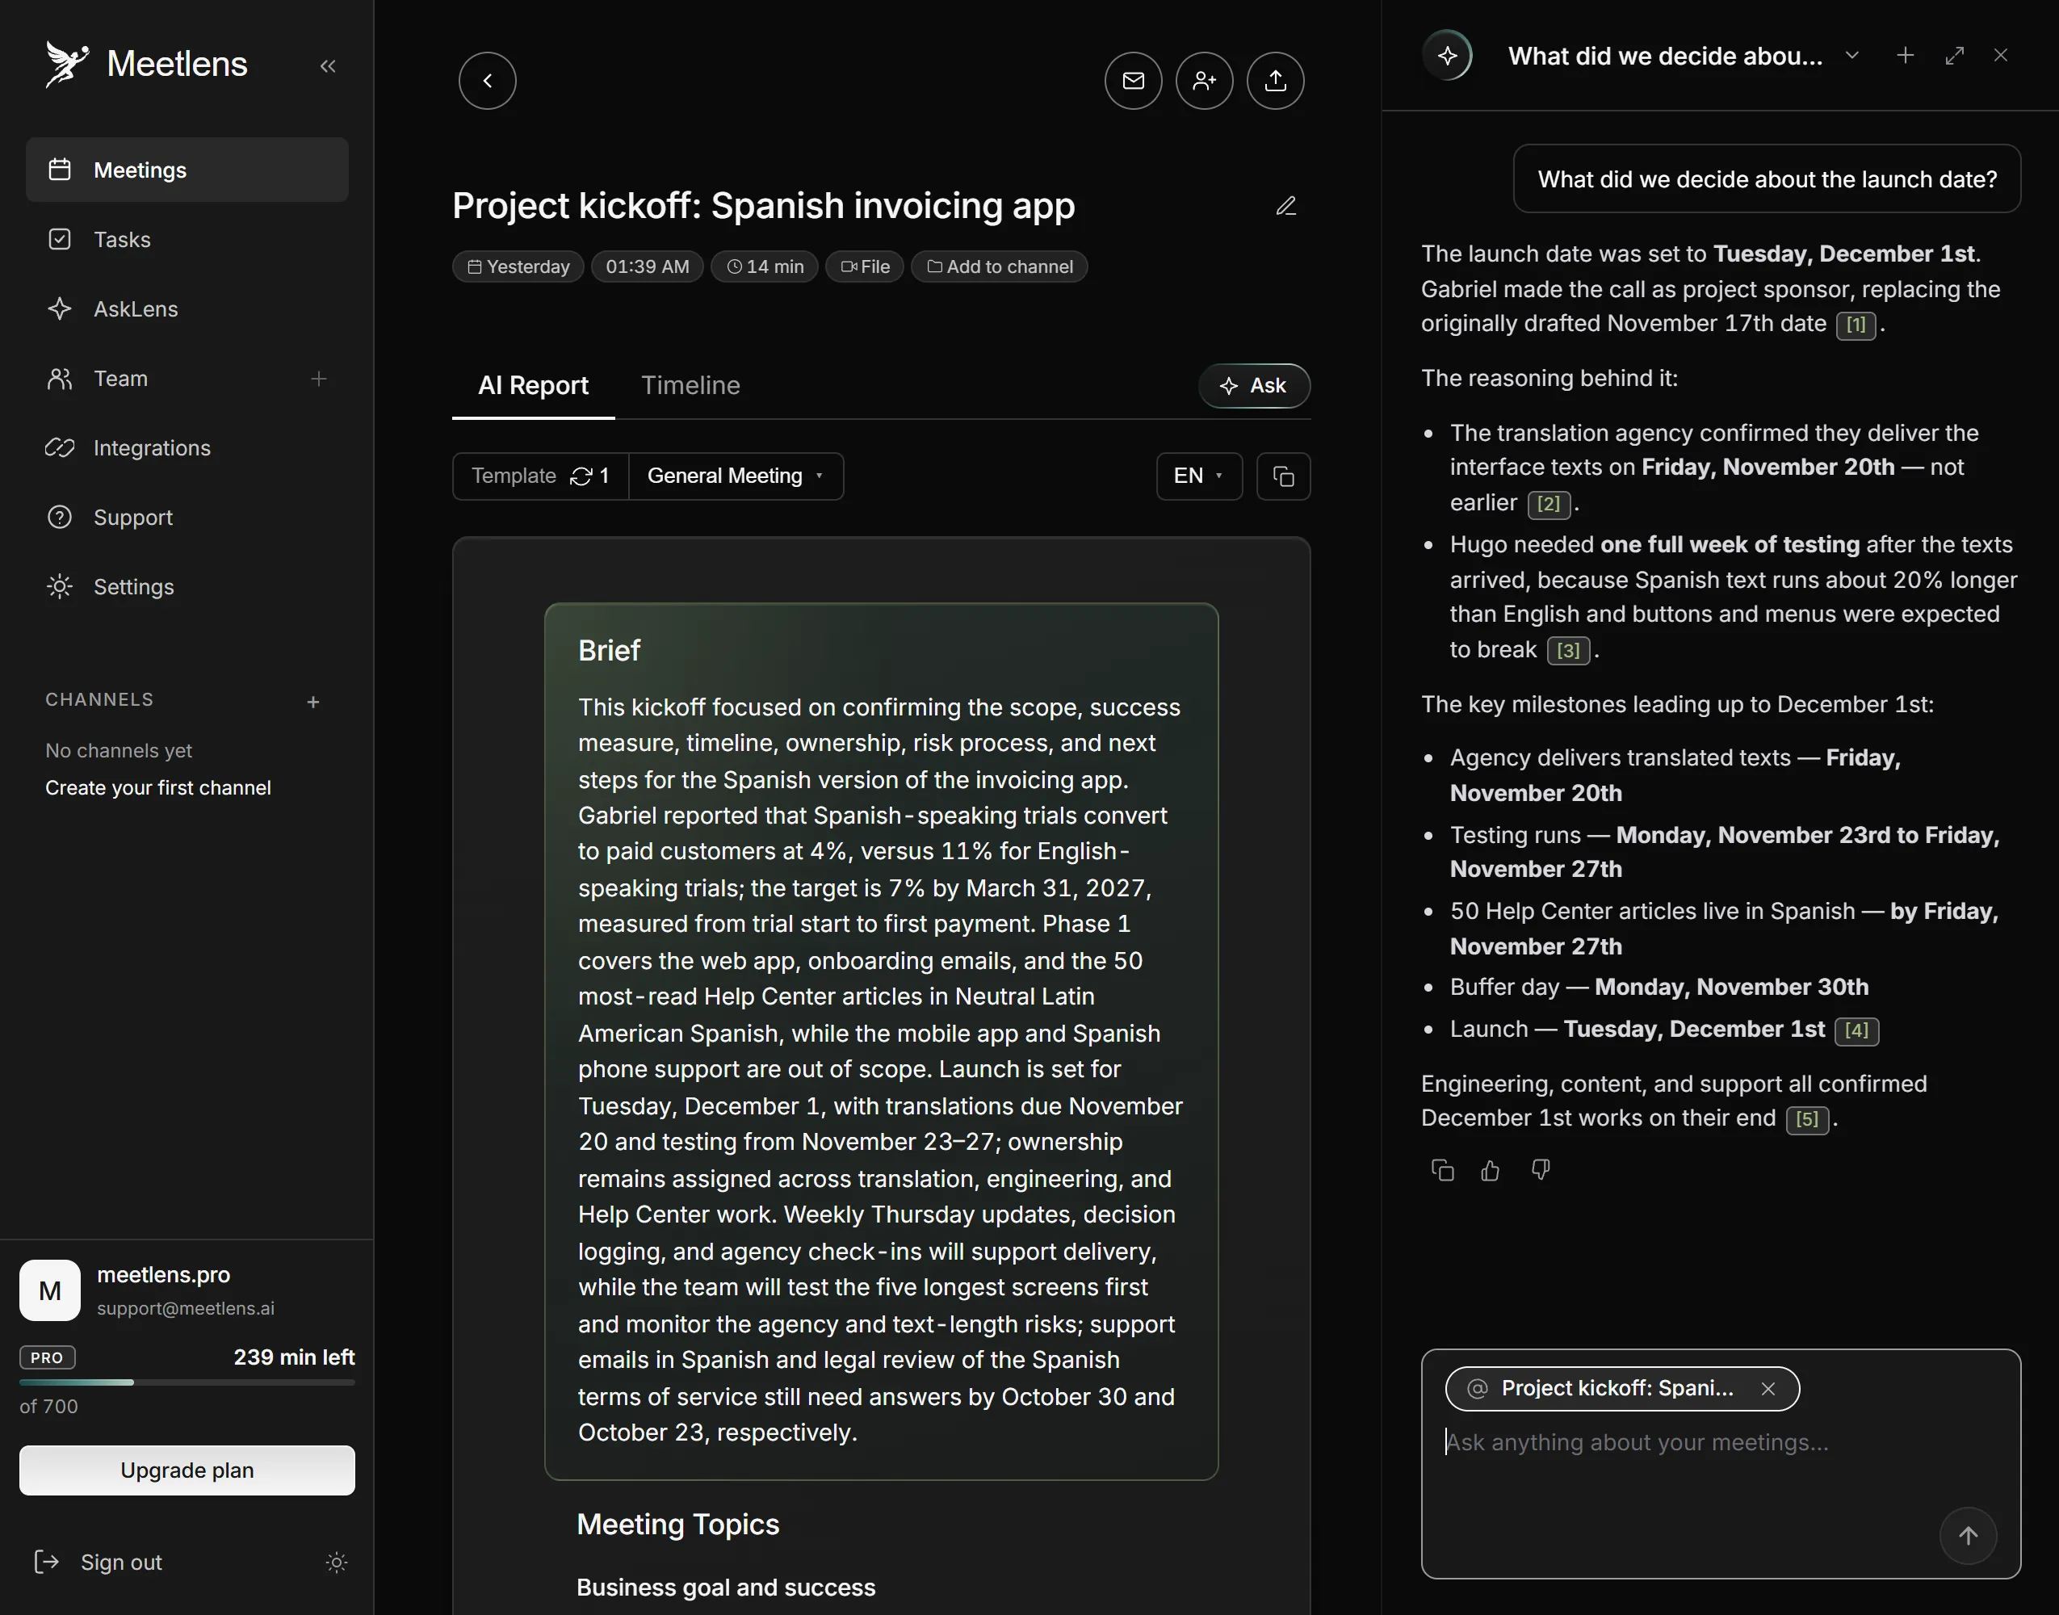Click the File chip
This screenshot has height=1615, width=2059.
pos(865,266)
